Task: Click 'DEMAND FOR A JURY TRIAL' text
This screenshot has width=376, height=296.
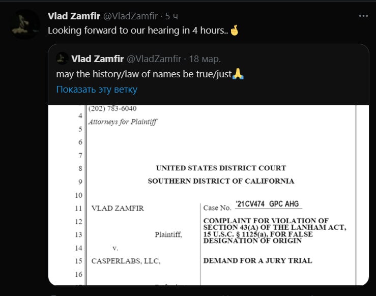Action: tap(258, 260)
